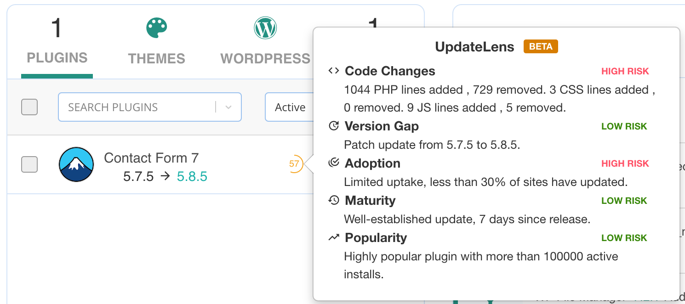
Task: Click Maturity LOW RISK label
Action: tap(624, 201)
